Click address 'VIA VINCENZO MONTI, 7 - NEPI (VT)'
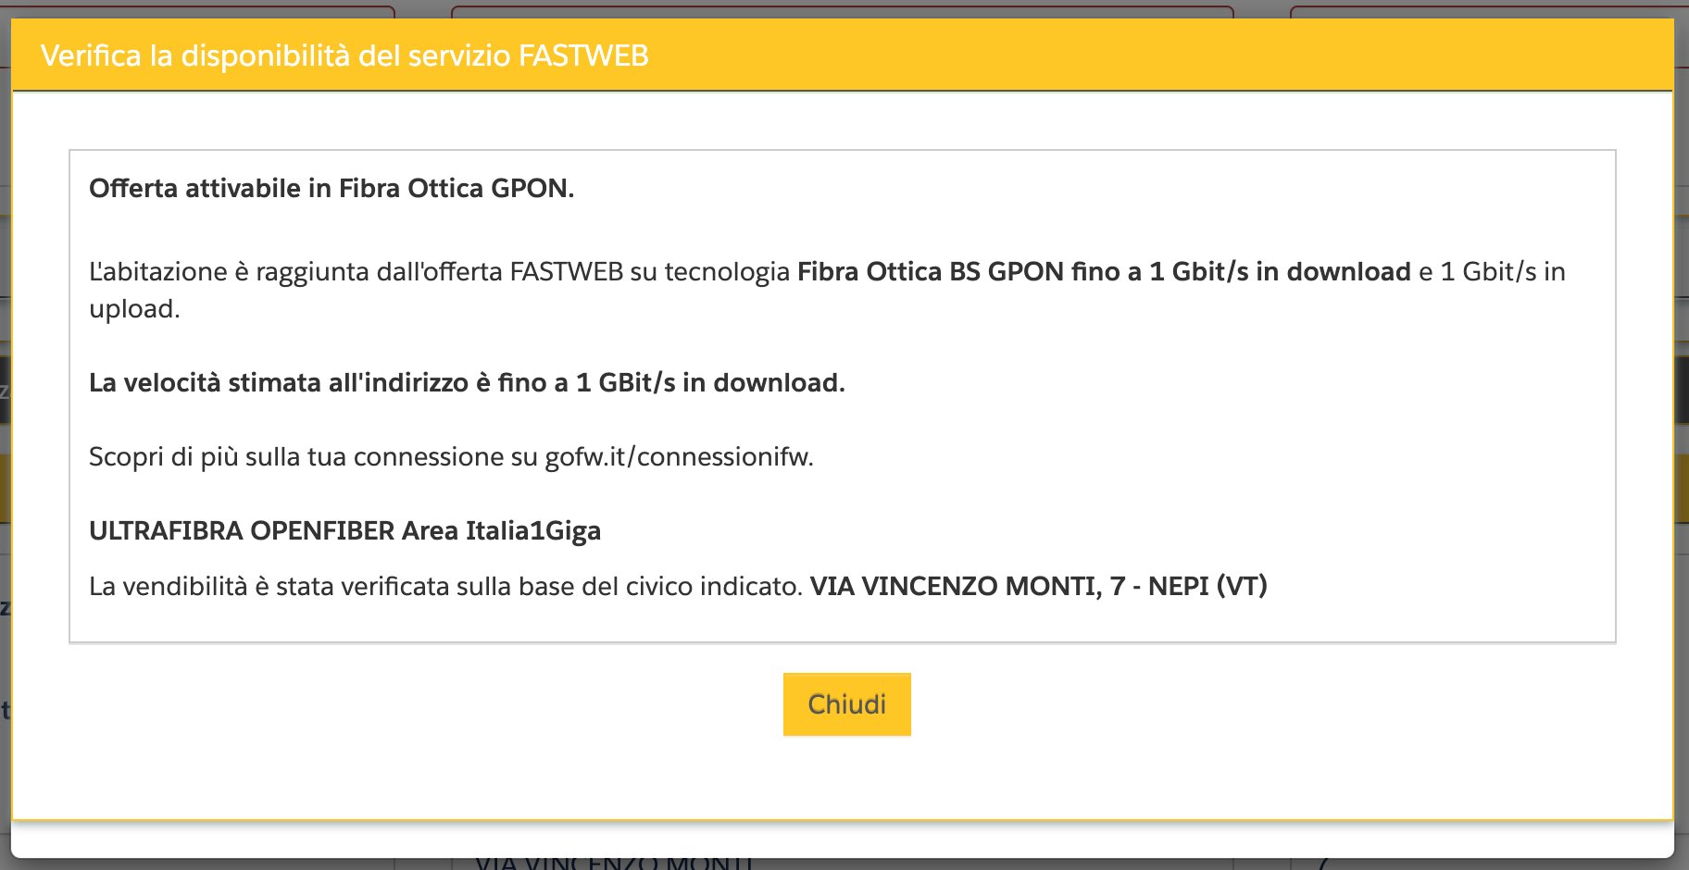 pyautogui.click(x=1039, y=586)
